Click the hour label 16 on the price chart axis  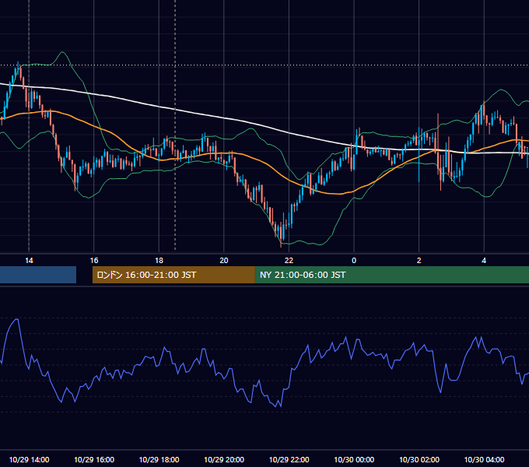pyautogui.click(x=94, y=261)
